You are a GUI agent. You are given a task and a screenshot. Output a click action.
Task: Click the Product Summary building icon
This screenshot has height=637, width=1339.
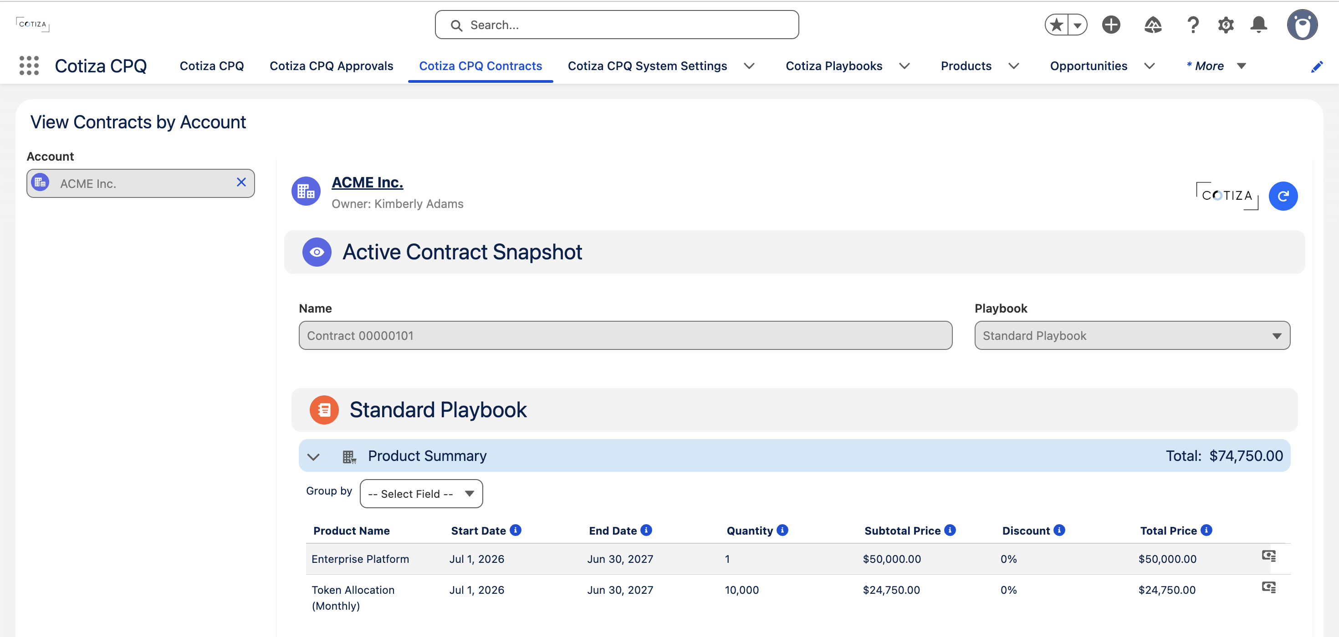click(349, 456)
